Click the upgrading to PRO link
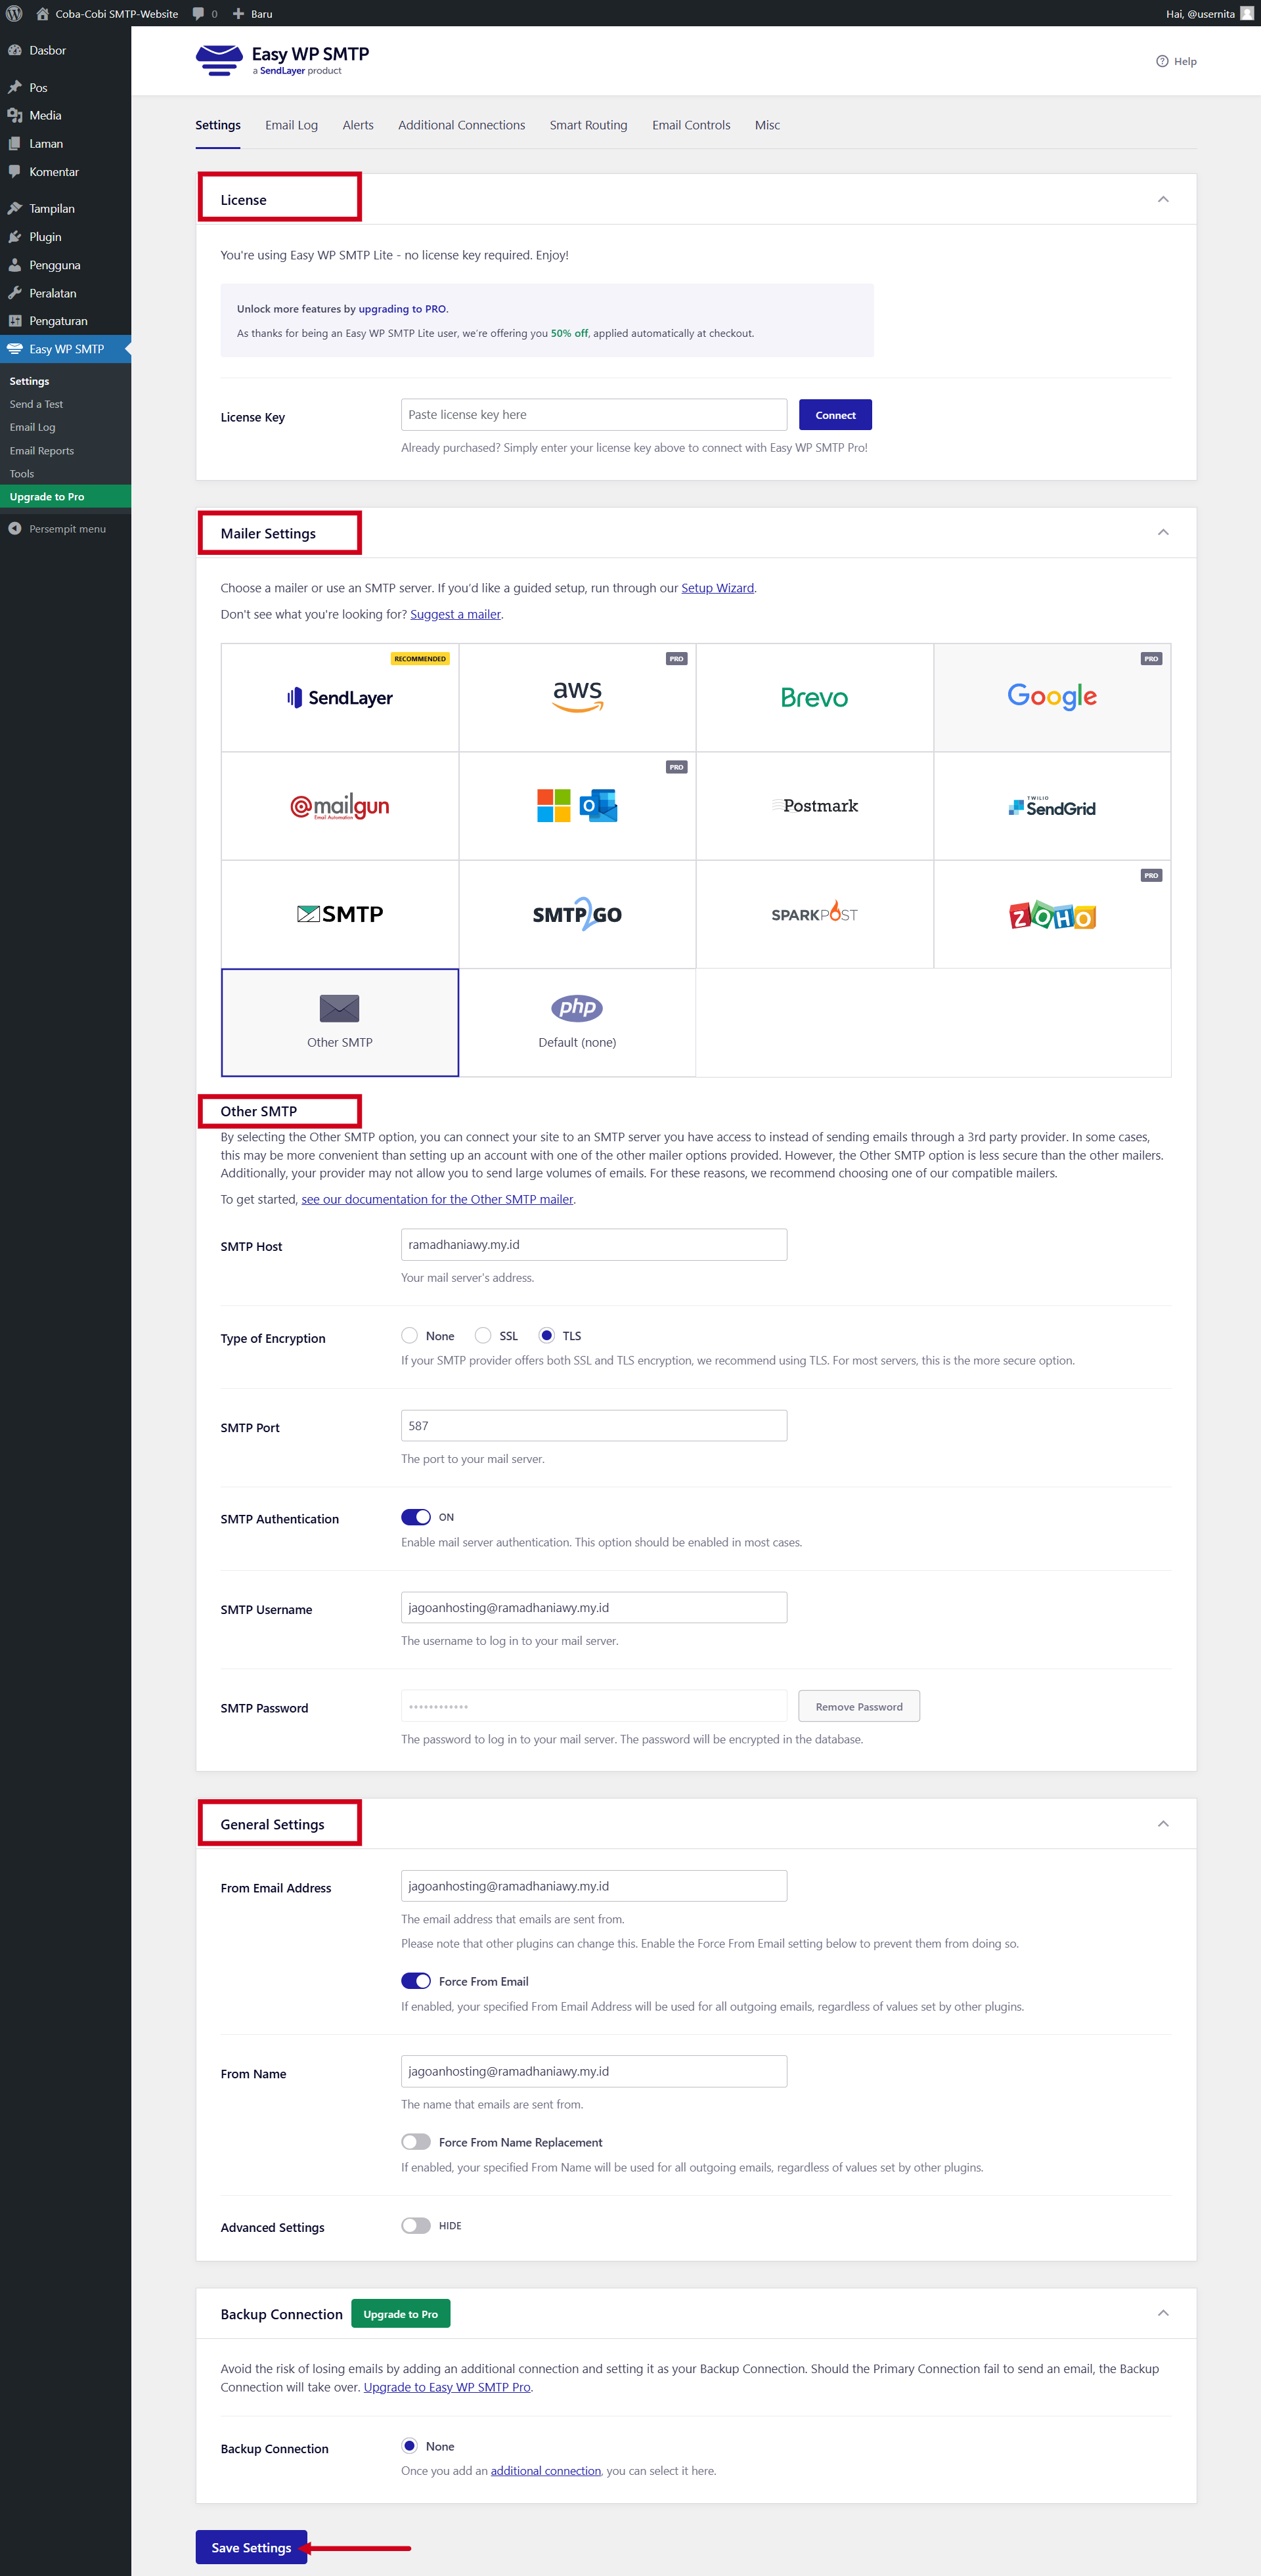 (402, 309)
